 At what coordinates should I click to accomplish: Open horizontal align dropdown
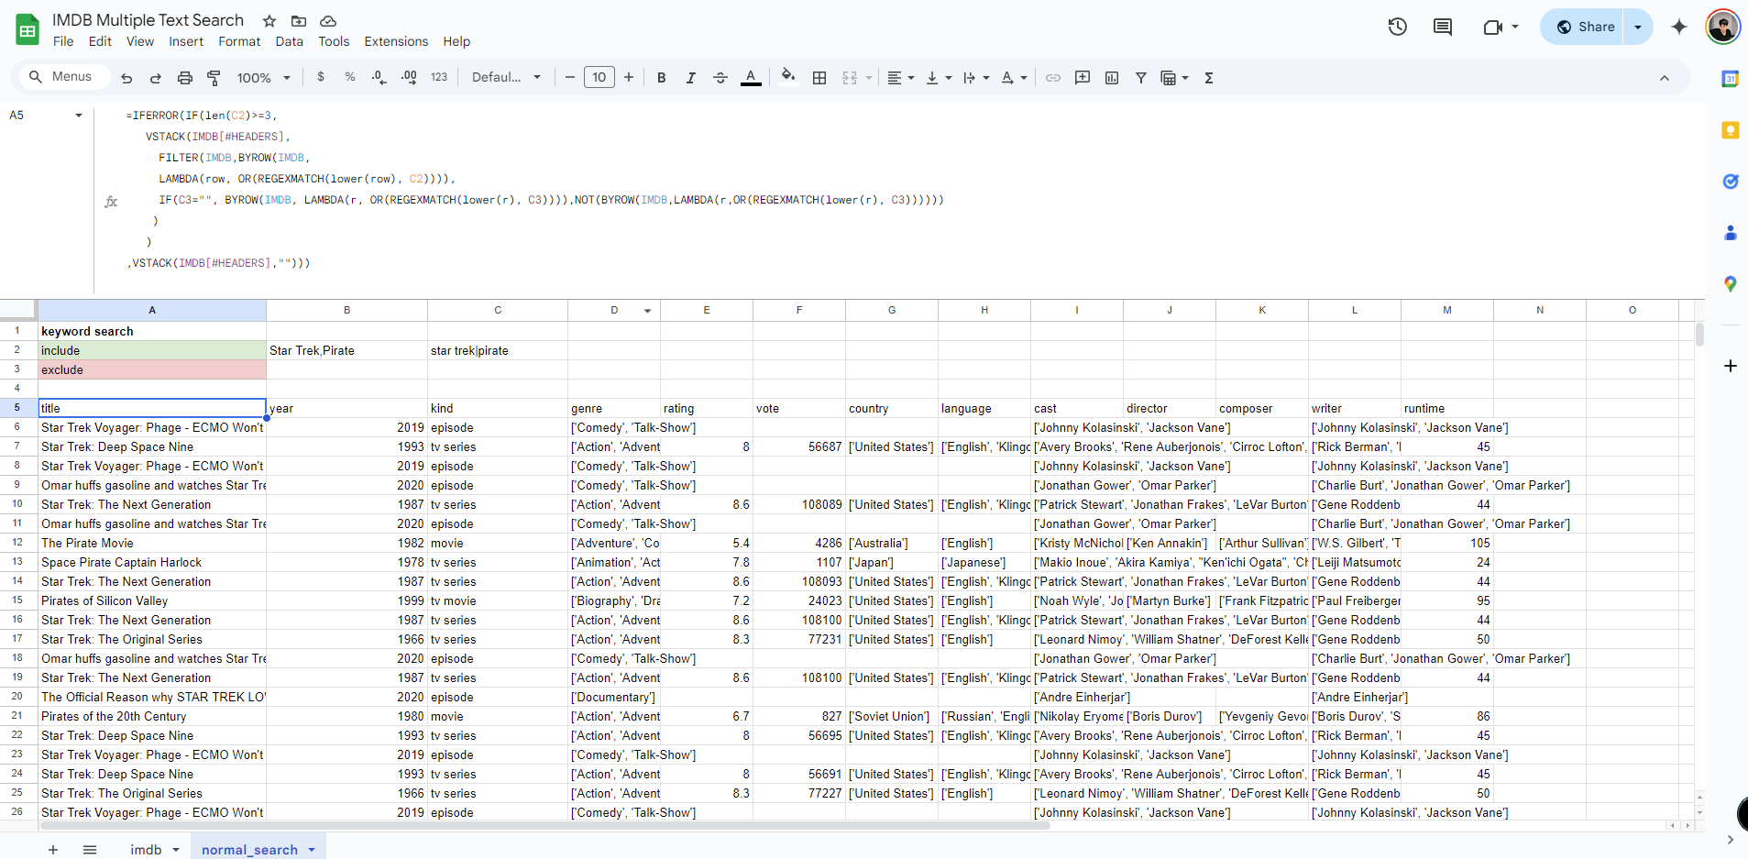tap(901, 78)
